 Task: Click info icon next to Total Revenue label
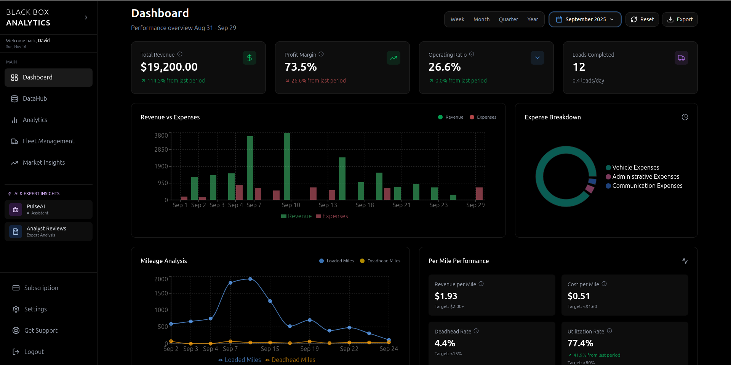click(x=180, y=54)
